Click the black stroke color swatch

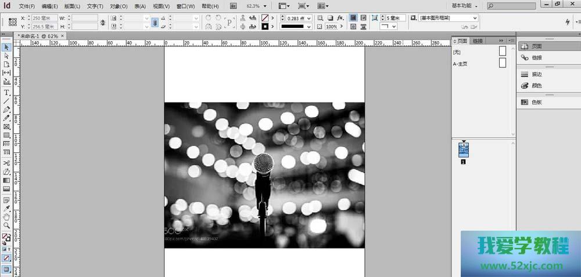point(265,27)
